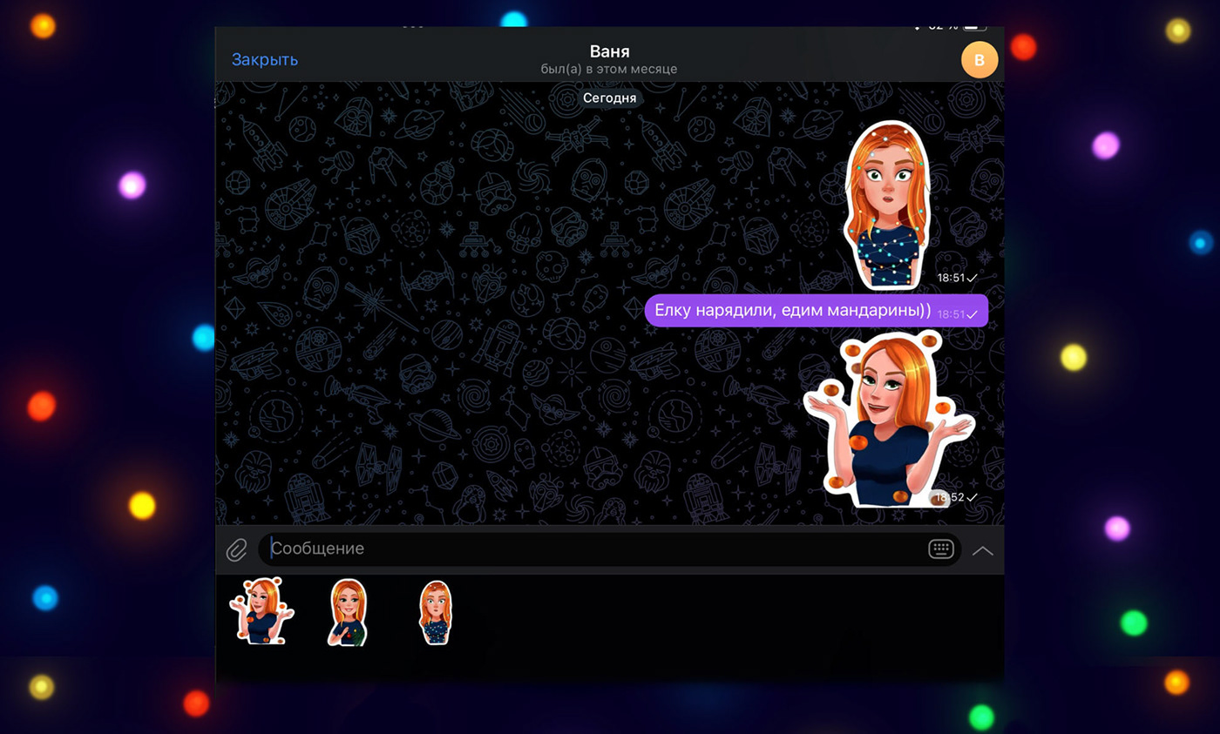Image resolution: width=1220 pixels, height=734 pixels.
Task: Tap the Сегодня date label
Action: click(x=610, y=98)
